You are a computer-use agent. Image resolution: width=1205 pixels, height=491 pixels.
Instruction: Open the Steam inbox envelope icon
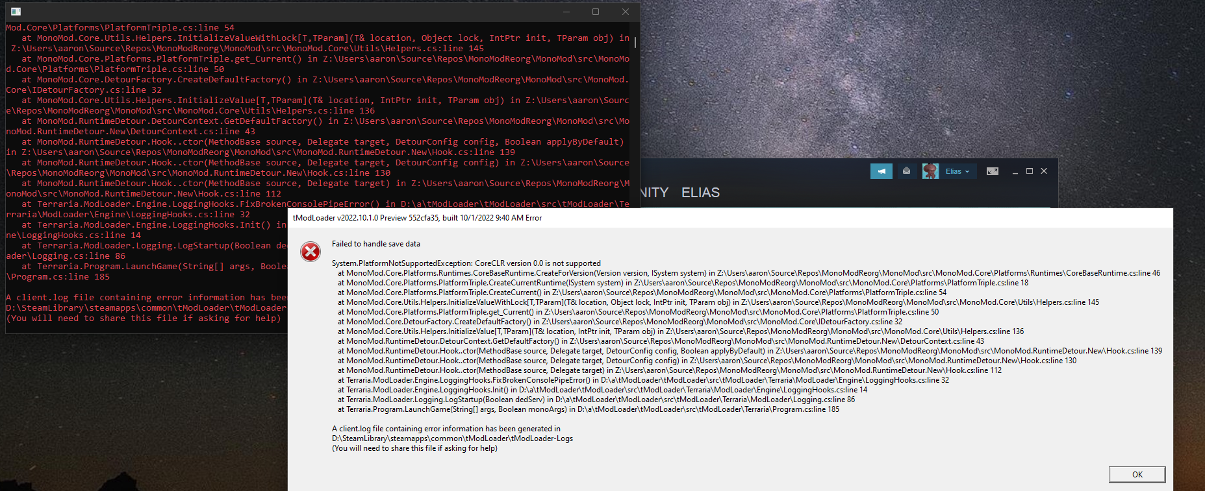pyautogui.click(x=906, y=171)
